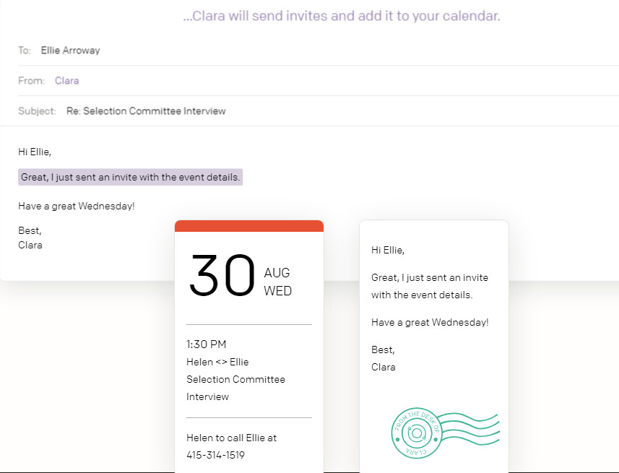
Task: Select the highlighted invite confirmation sentence
Action: (x=130, y=176)
